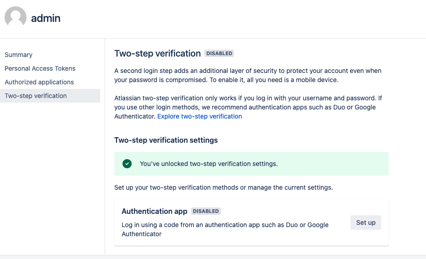The width and height of the screenshot is (426, 259).
Task: Click the Two-step verification settings subheading
Action: coord(166,140)
